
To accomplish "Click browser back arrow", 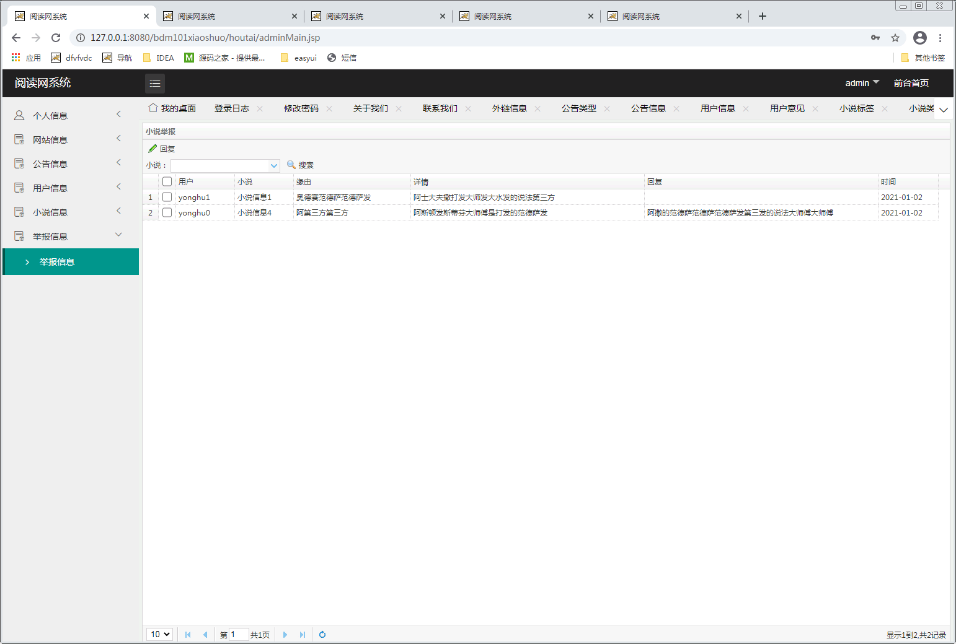I will 16,38.
